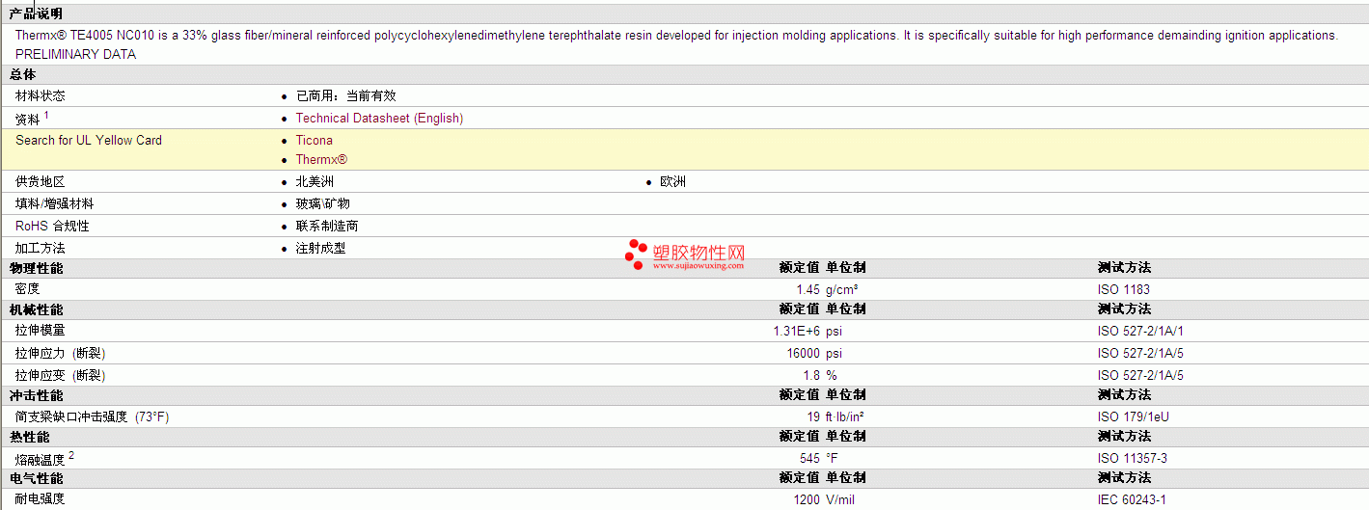Select the dielectric strength value 1200
The height and width of the screenshot is (510, 1369).
coord(807,499)
